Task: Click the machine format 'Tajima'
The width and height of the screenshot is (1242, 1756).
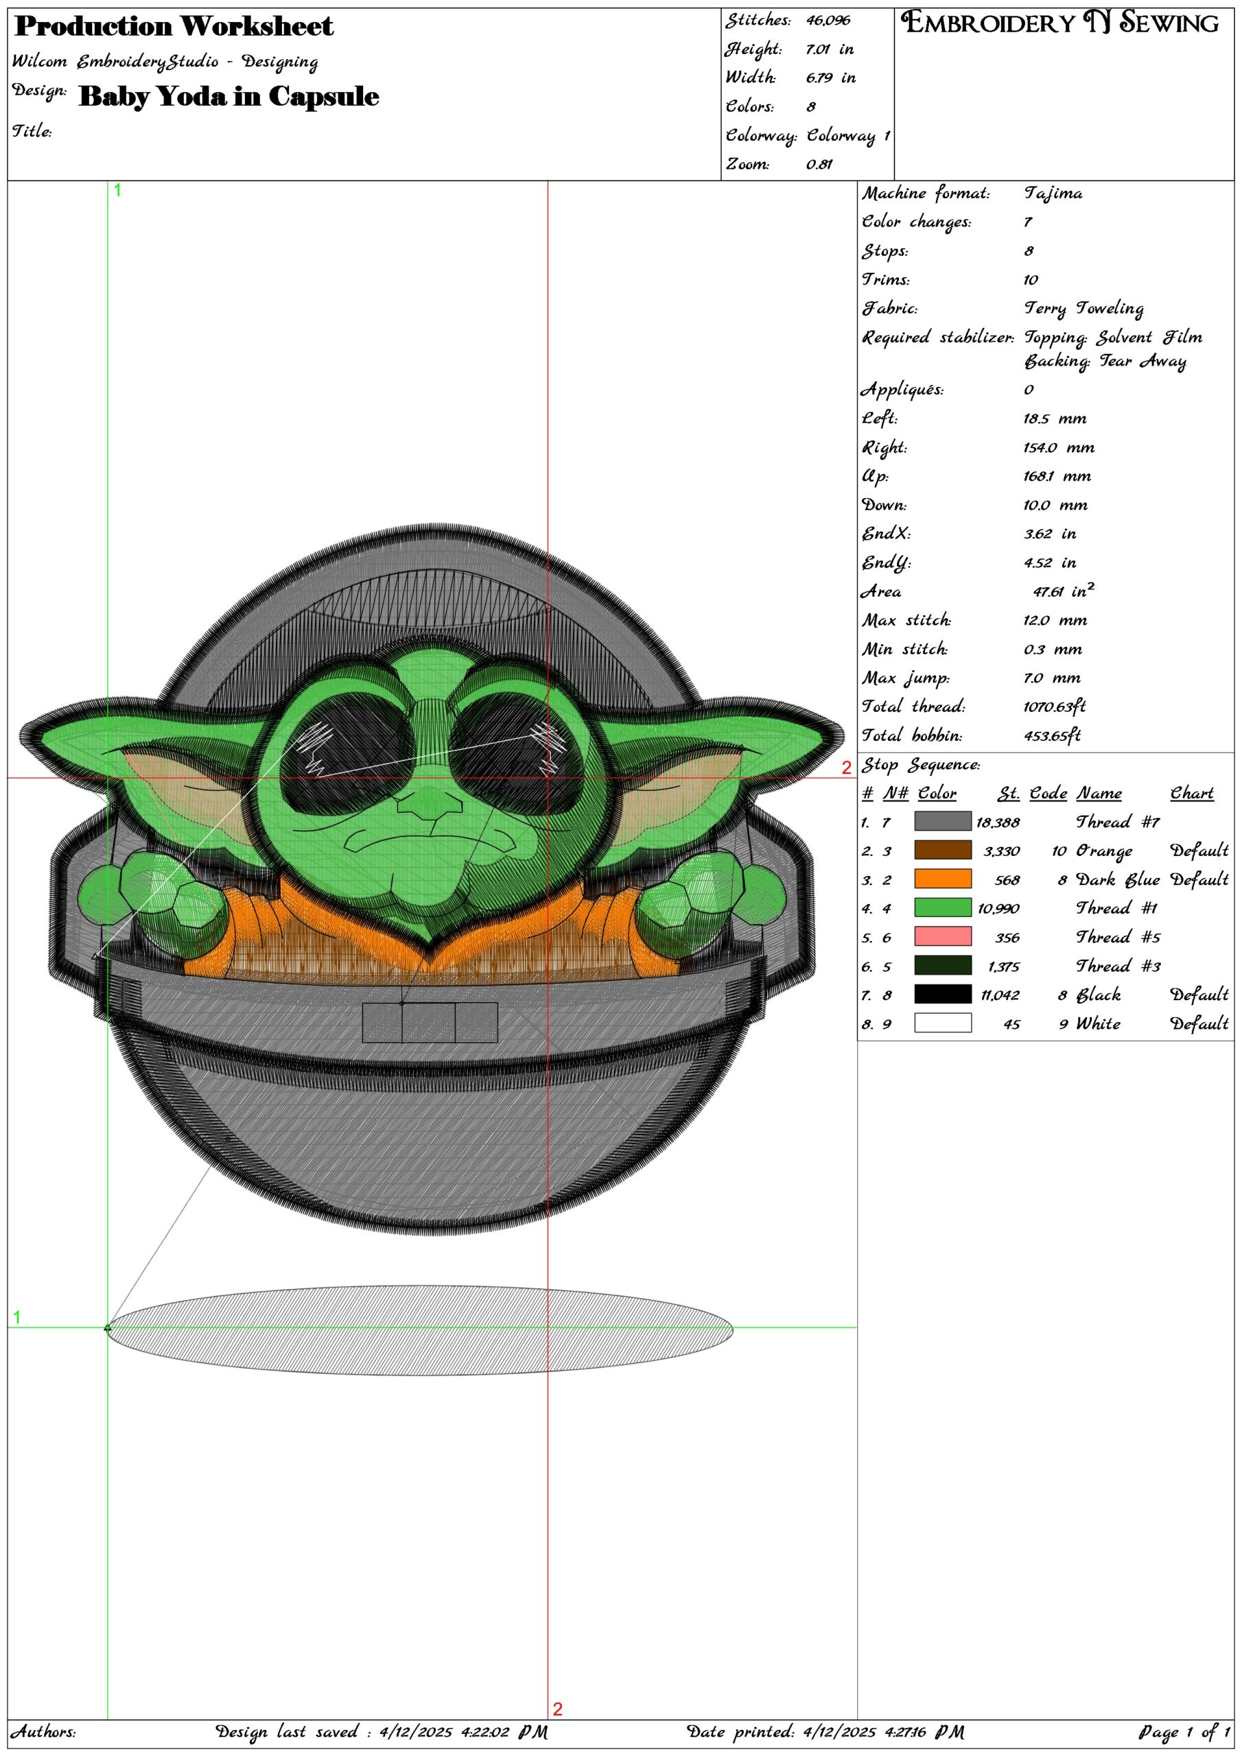Action: point(1054,194)
